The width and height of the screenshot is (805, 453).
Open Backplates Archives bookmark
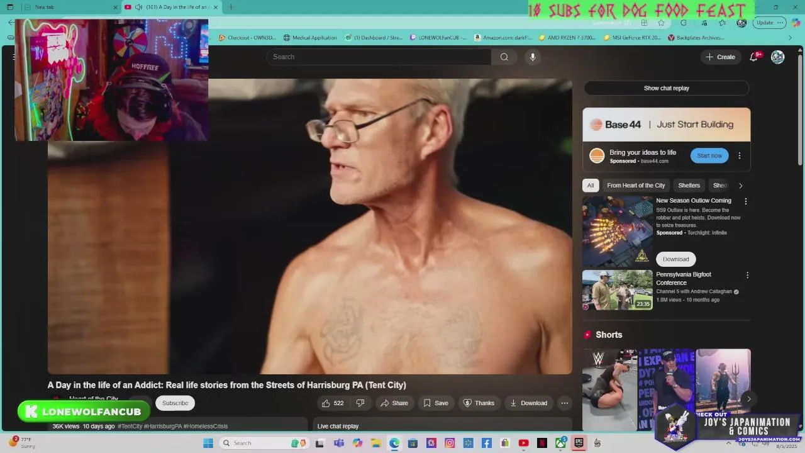click(x=696, y=38)
